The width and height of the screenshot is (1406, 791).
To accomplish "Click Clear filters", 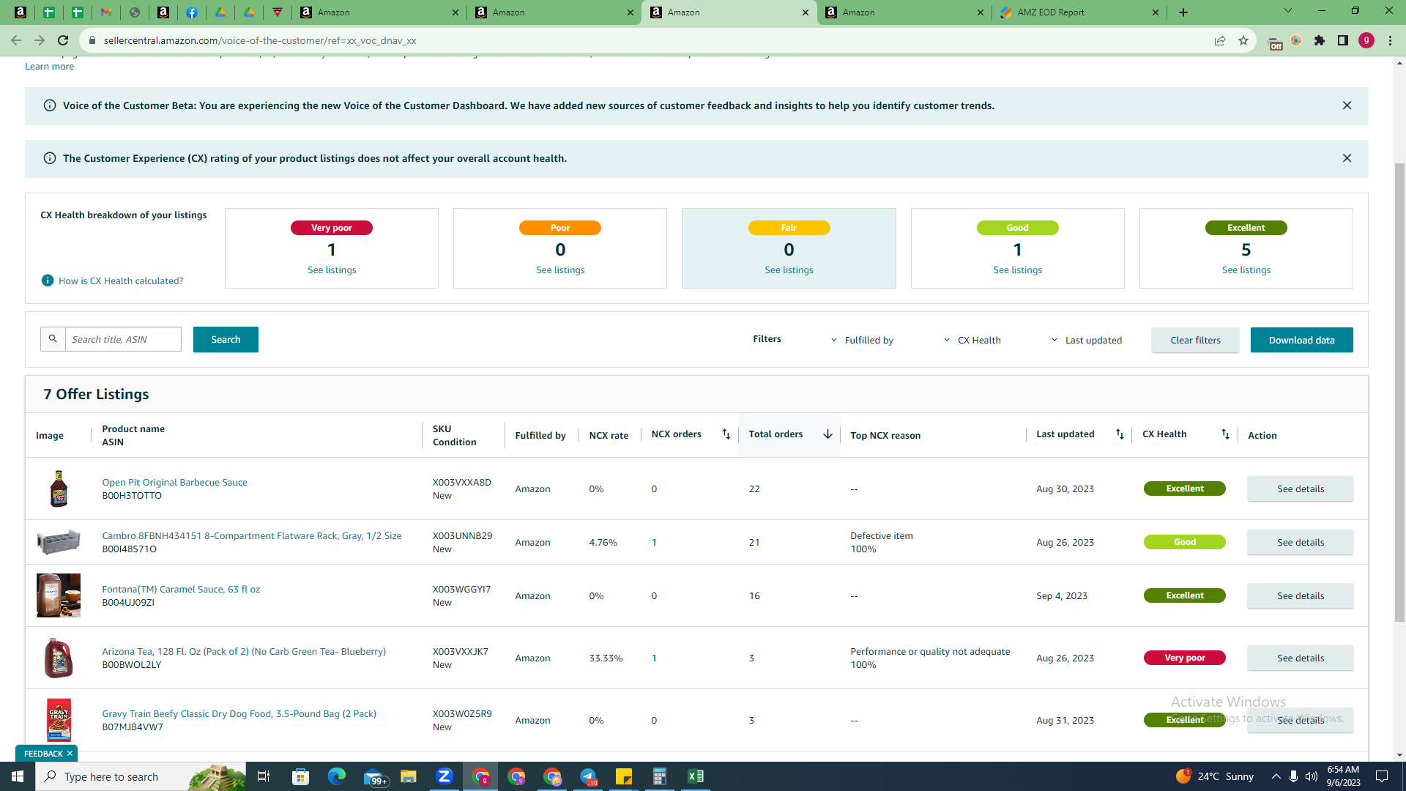I will (1195, 340).
